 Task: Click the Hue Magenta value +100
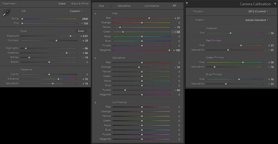point(176,50)
